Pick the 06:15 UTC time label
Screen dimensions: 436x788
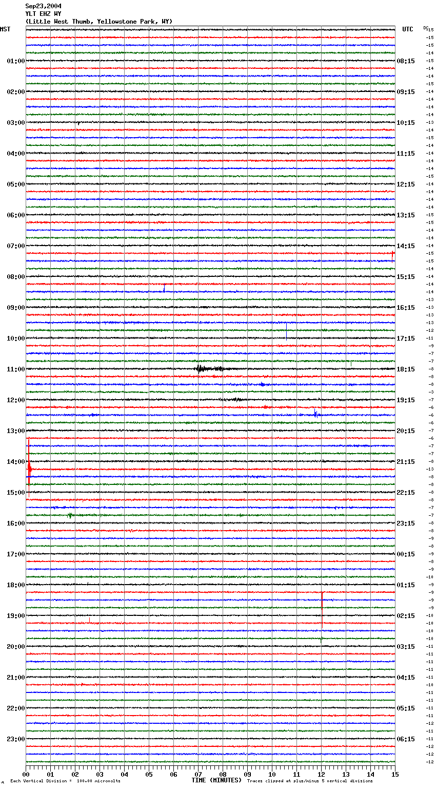tap(406, 739)
